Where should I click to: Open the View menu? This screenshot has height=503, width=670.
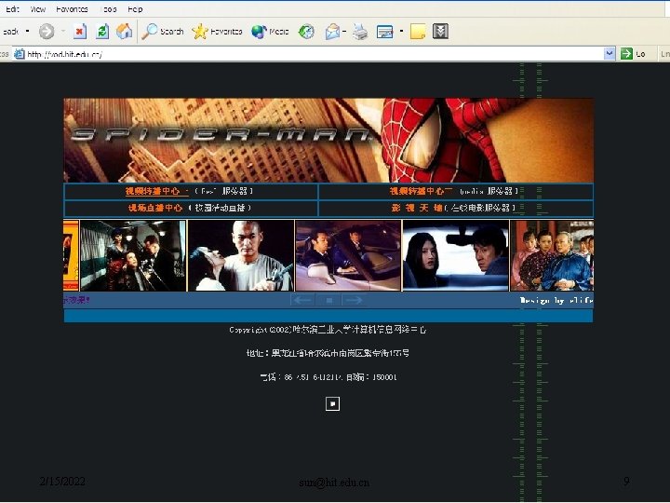point(37,9)
